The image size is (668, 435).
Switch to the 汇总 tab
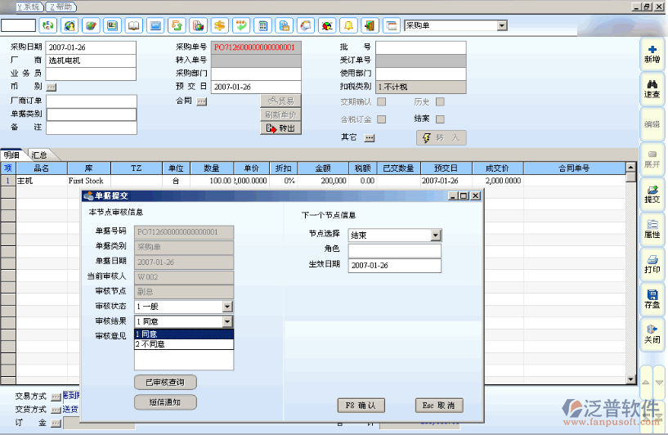(39, 155)
